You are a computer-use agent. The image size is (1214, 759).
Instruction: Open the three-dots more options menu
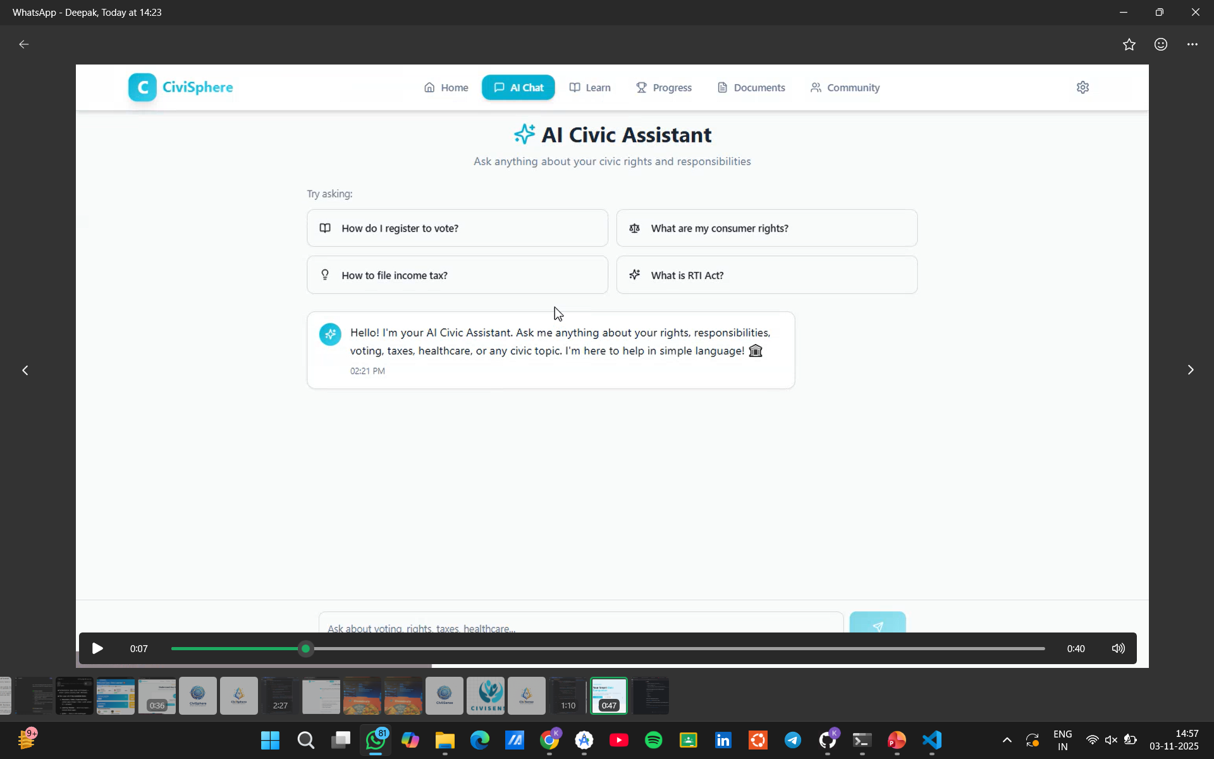click(1193, 44)
